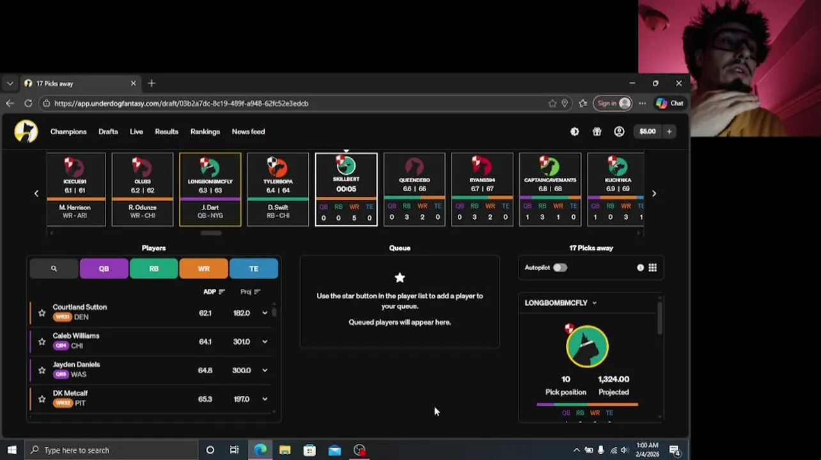Open Microsoft Store from the taskbar

pos(309,450)
